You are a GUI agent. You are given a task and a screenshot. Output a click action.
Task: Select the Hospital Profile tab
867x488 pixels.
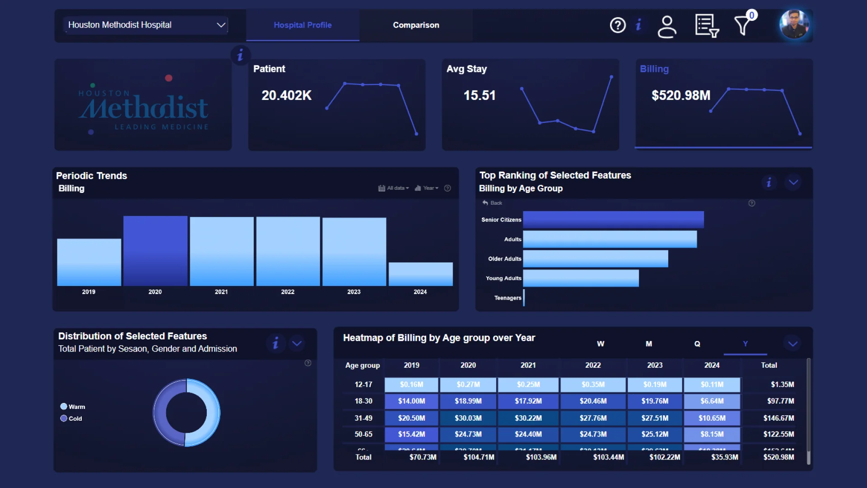[303, 25]
